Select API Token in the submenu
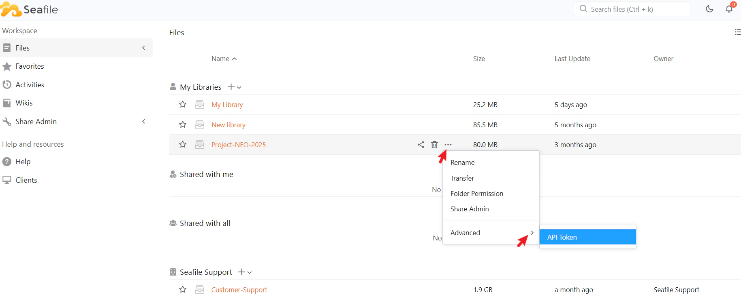The image size is (741, 297). [588, 237]
